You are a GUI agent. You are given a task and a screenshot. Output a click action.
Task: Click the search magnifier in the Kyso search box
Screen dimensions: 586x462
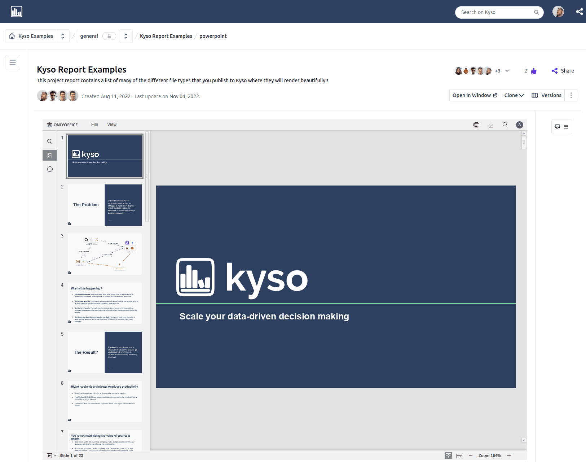(x=536, y=12)
